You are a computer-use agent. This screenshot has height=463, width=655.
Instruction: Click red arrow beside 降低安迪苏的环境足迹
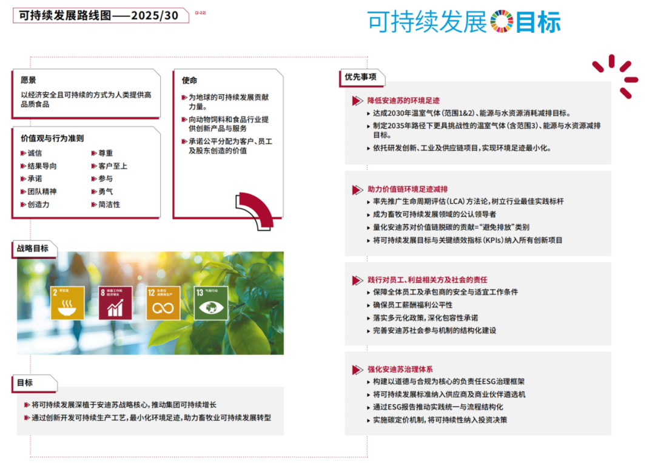coord(357,101)
